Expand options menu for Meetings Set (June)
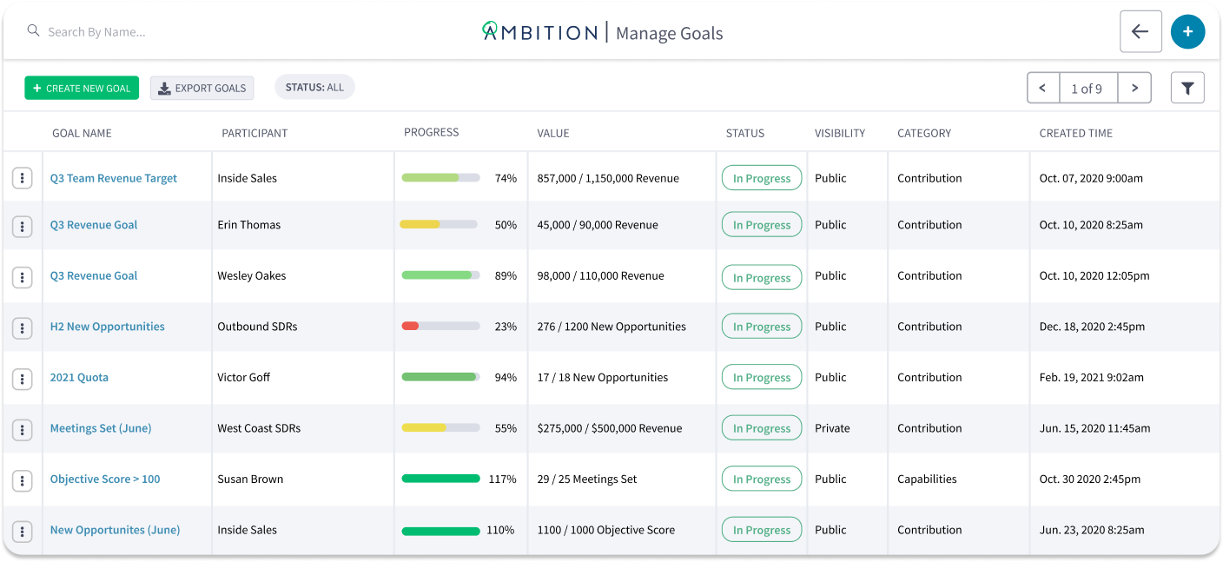 (x=23, y=429)
